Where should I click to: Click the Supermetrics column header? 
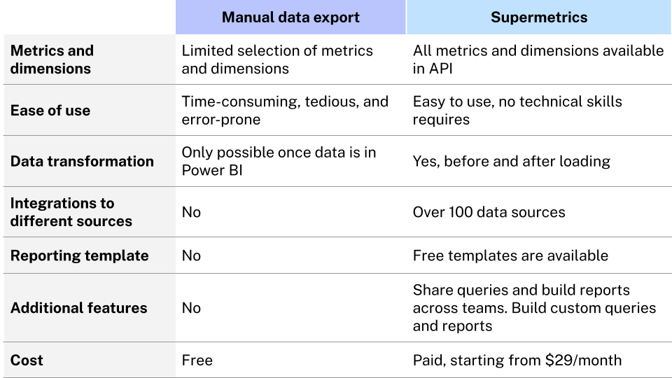pyautogui.click(x=539, y=17)
